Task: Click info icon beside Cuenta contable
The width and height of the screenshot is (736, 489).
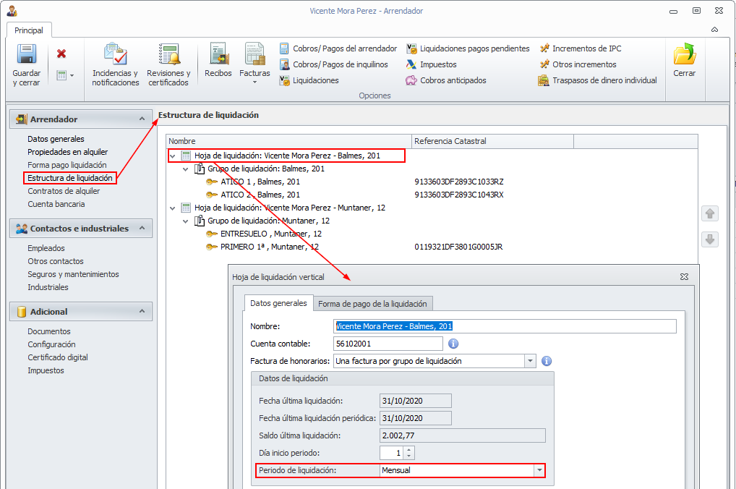Action: 454,344
